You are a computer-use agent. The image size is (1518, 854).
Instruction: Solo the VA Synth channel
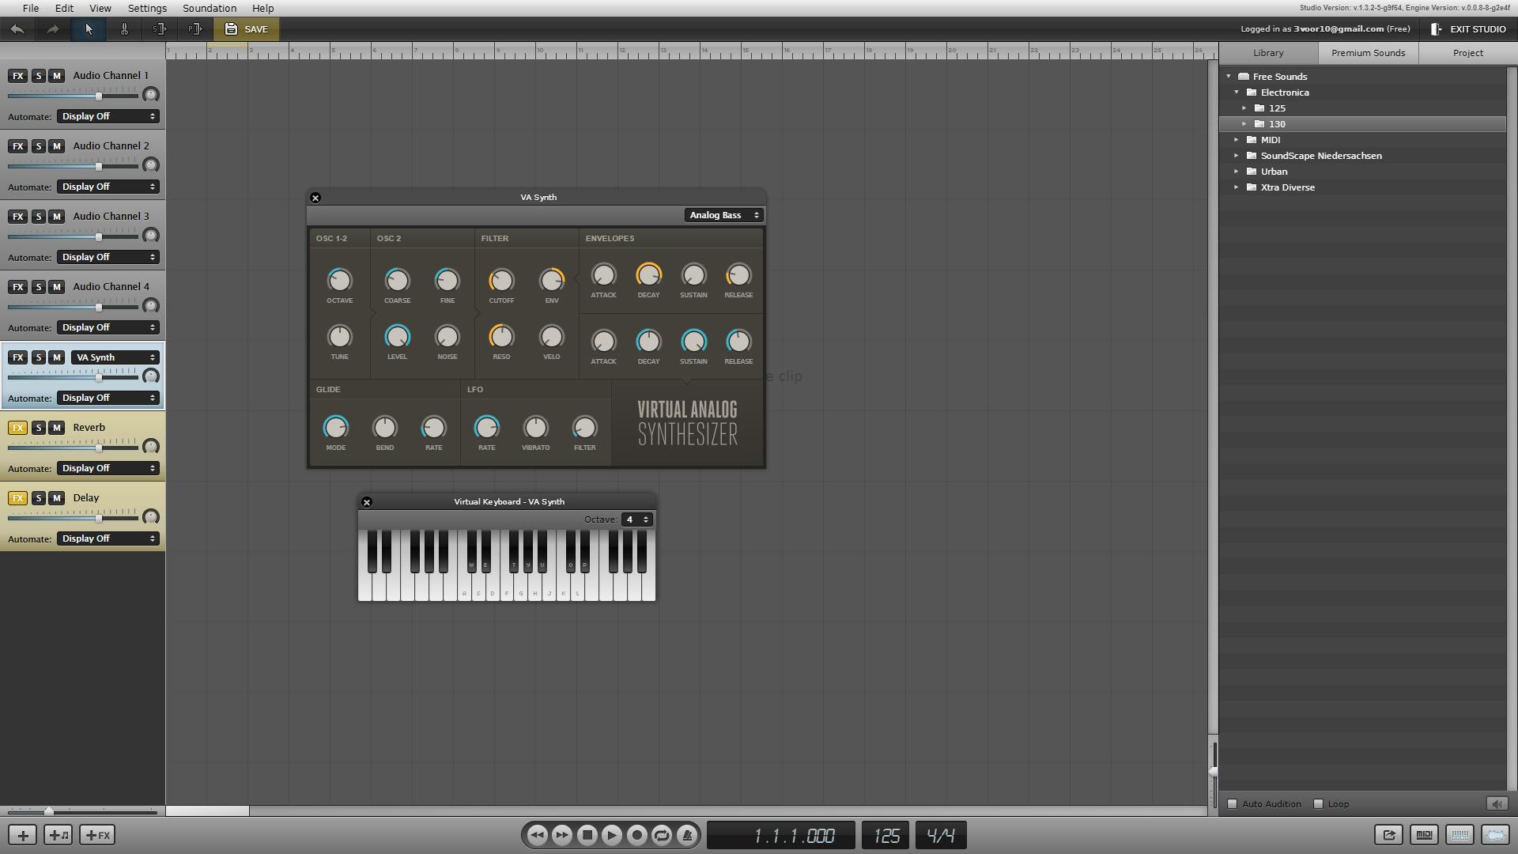coord(38,357)
